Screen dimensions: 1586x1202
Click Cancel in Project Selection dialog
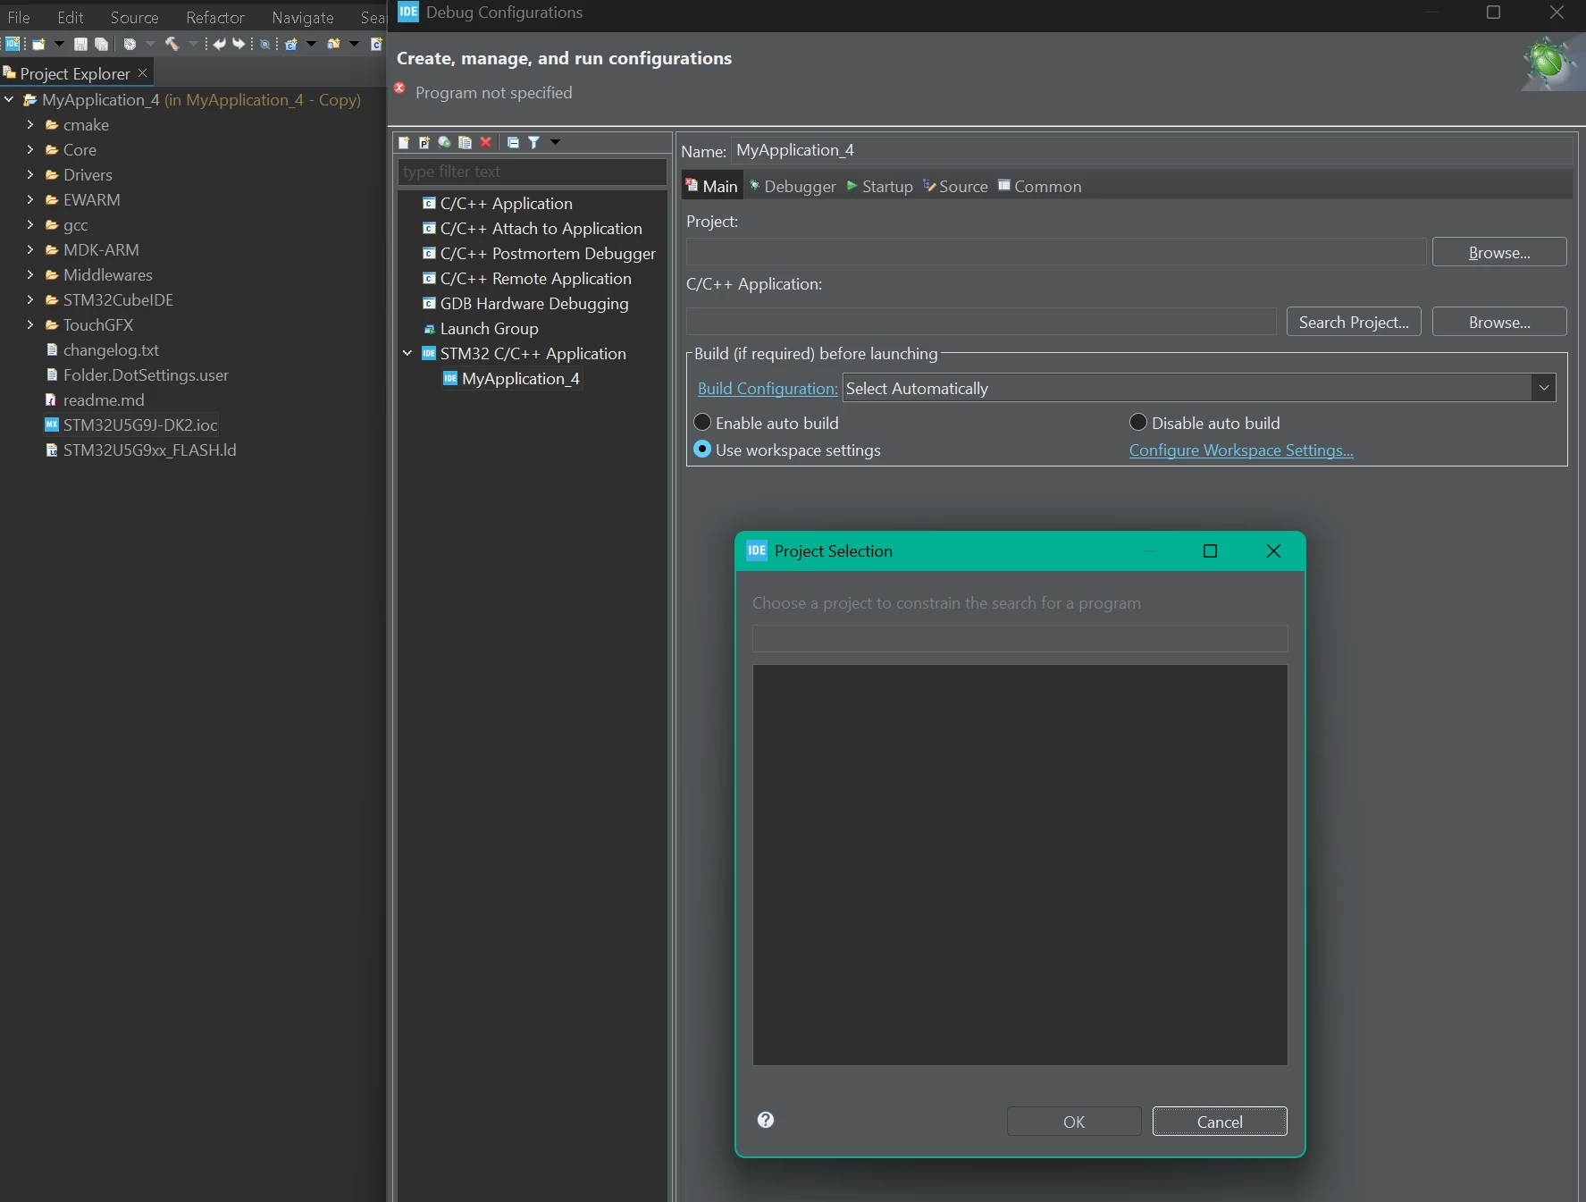pos(1220,1121)
